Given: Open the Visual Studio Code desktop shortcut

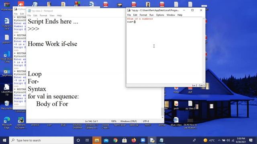Looking at the screenshot, I should [x=7, y=57].
